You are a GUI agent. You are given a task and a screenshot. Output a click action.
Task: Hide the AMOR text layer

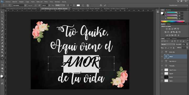coord(162,57)
